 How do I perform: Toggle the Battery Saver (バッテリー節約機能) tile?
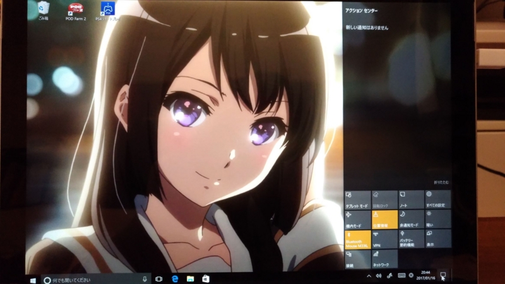tap(412, 239)
